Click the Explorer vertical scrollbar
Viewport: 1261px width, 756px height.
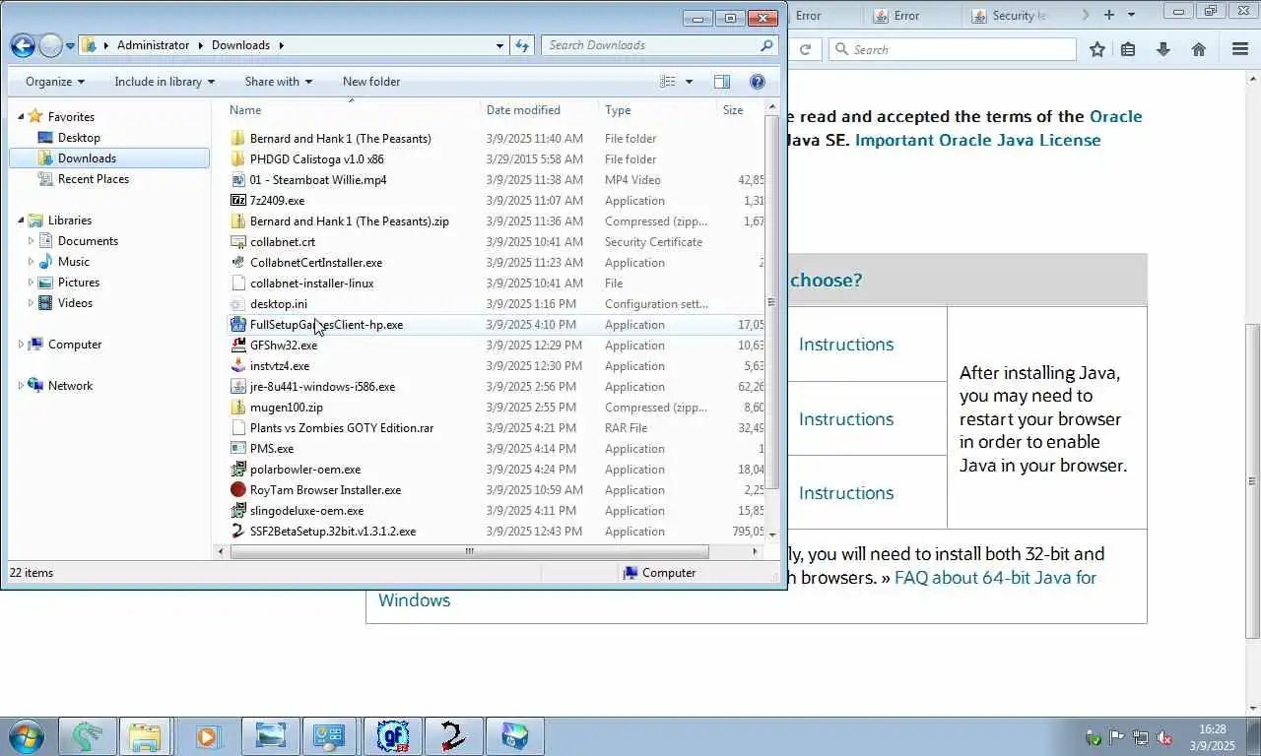click(771, 303)
